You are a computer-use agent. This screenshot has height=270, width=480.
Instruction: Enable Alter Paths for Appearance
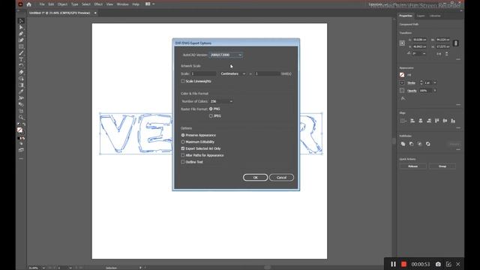click(183, 155)
